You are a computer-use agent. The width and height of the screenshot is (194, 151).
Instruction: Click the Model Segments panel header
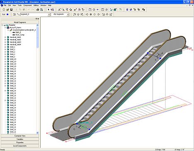click(x=20, y=22)
